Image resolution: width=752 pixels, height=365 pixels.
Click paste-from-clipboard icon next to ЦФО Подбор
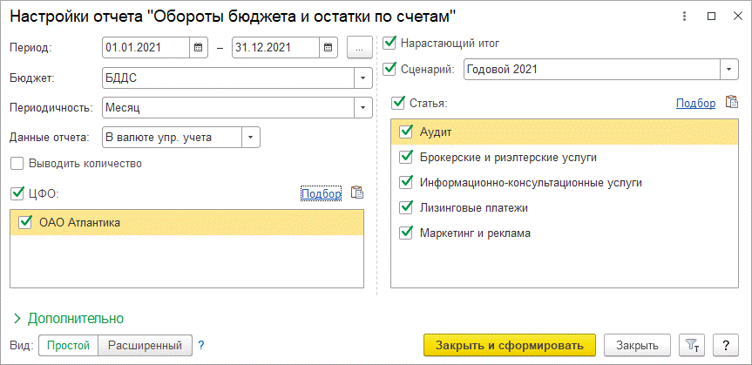[x=356, y=193]
